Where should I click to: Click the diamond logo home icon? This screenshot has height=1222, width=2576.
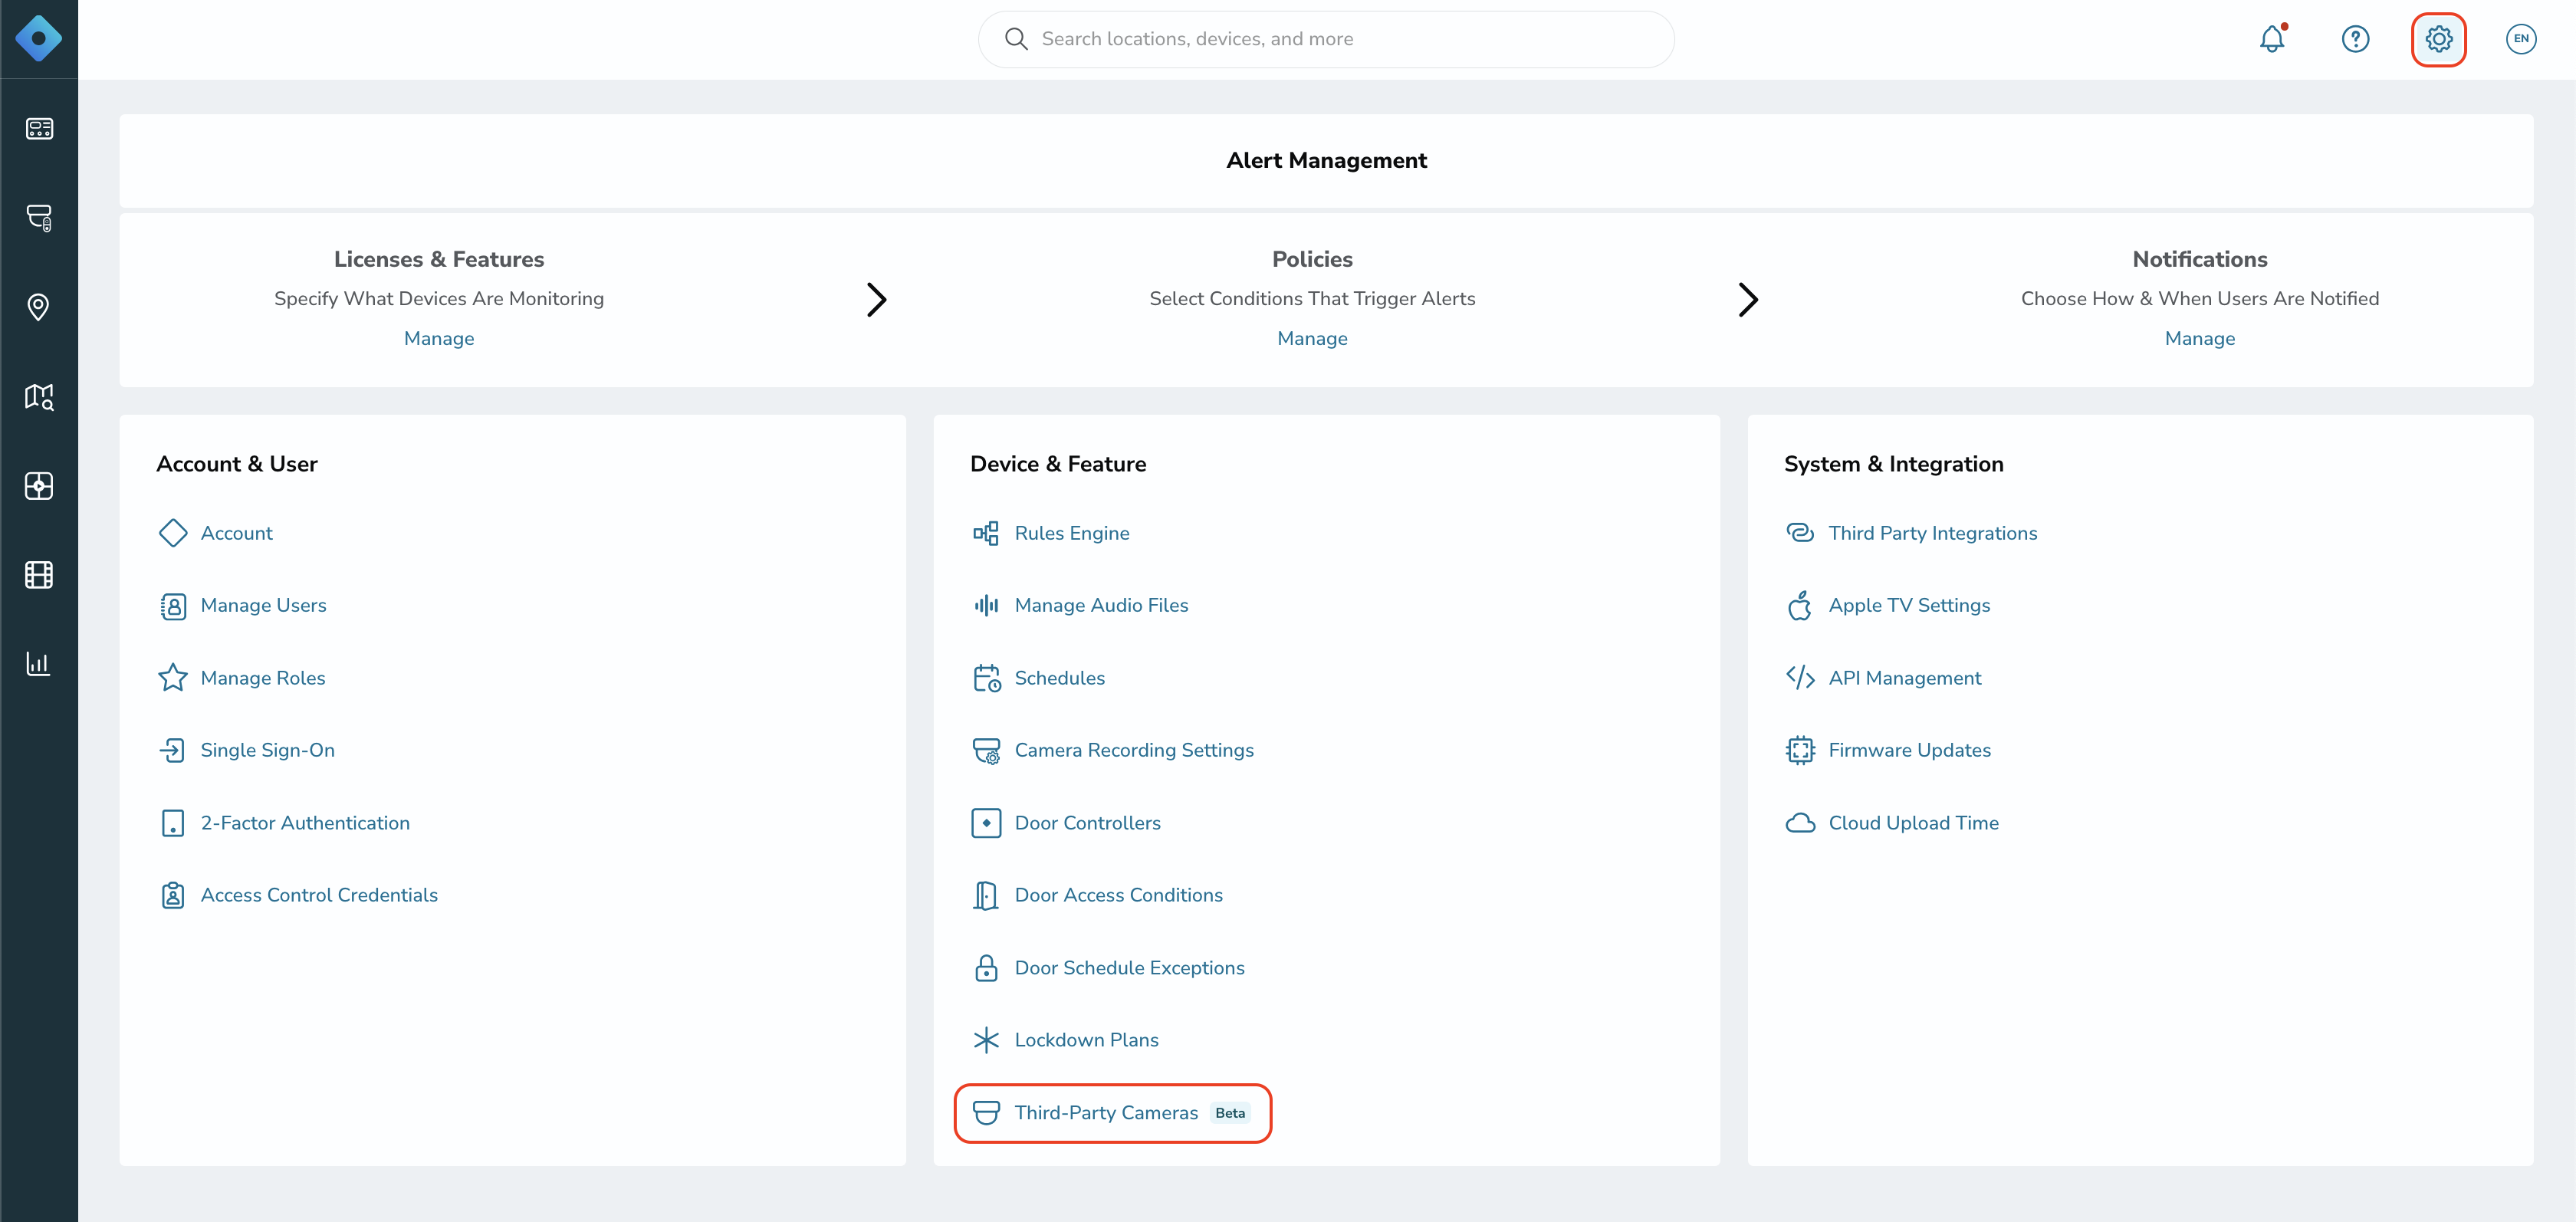38,39
